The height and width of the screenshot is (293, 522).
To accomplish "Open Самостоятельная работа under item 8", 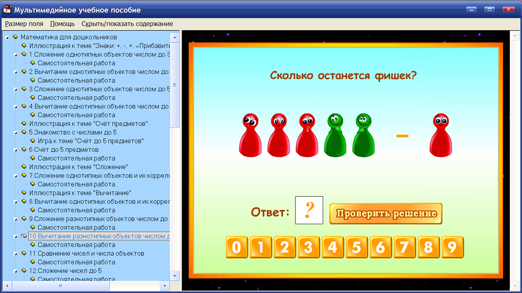I will tap(76, 210).
